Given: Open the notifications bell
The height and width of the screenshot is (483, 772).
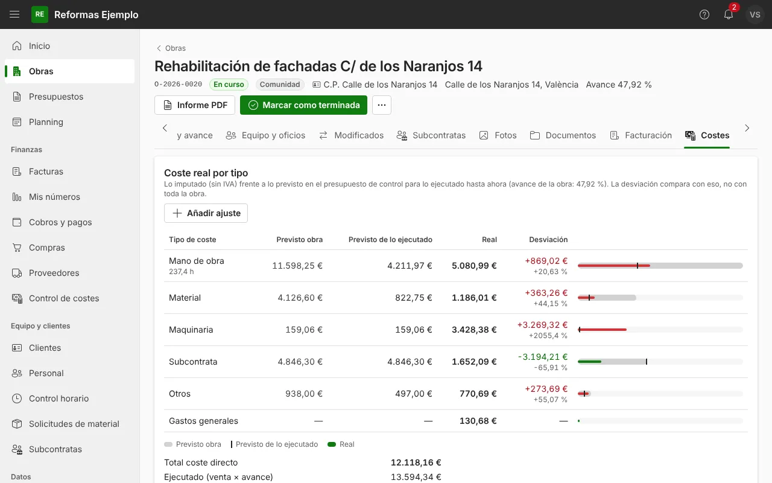Looking at the screenshot, I should (729, 14).
